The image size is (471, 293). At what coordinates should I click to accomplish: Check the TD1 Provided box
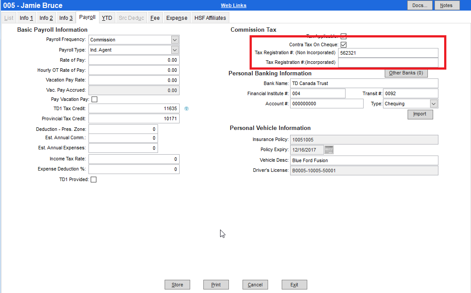click(x=94, y=179)
